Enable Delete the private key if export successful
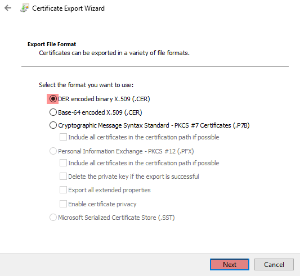 coord(63,177)
